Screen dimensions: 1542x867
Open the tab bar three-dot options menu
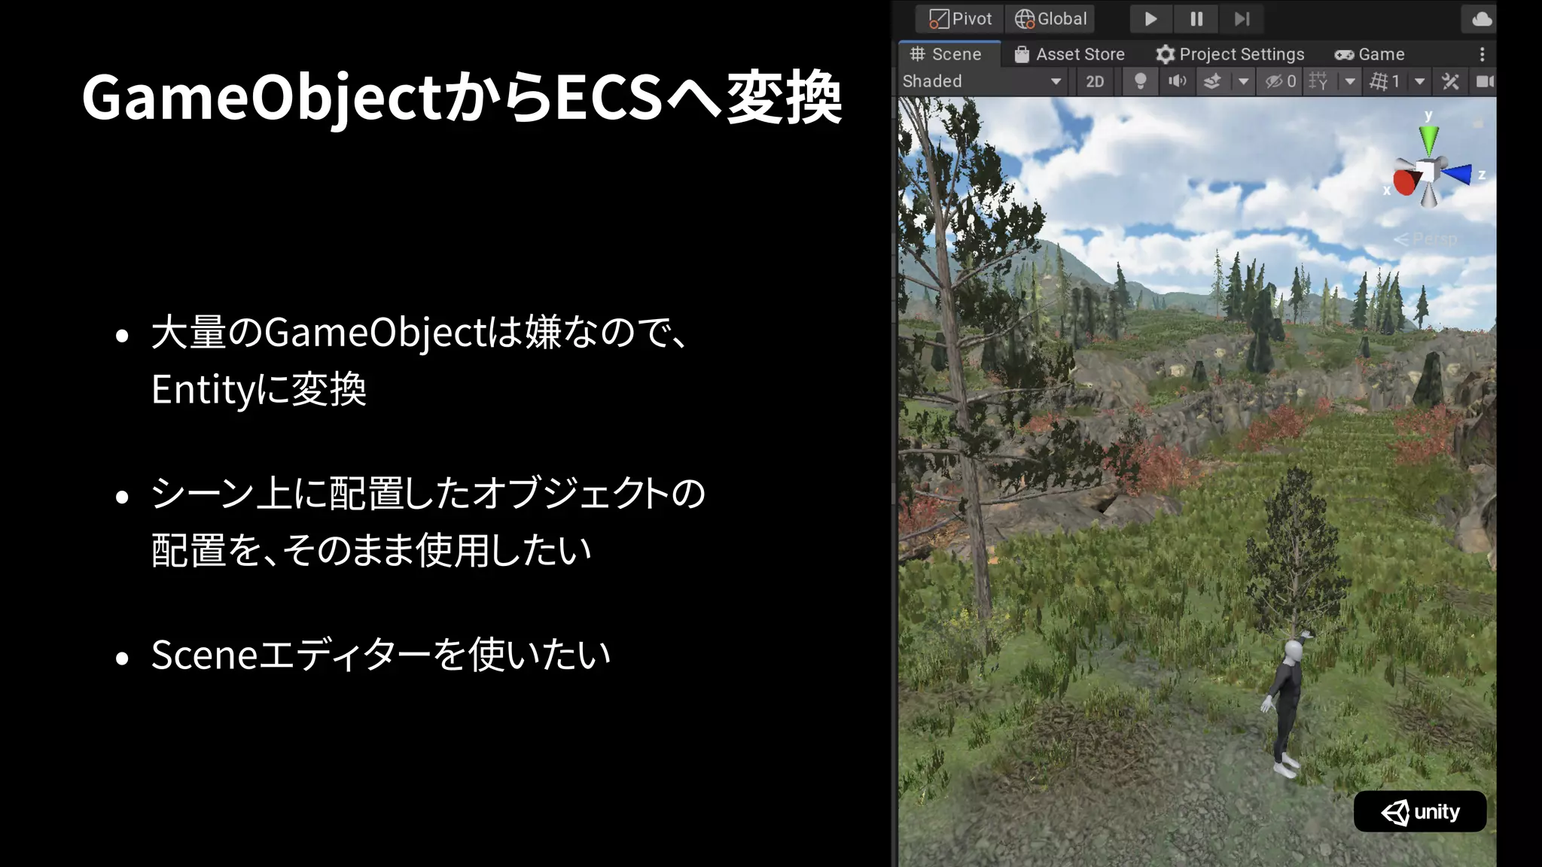(x=1482, y=54)
